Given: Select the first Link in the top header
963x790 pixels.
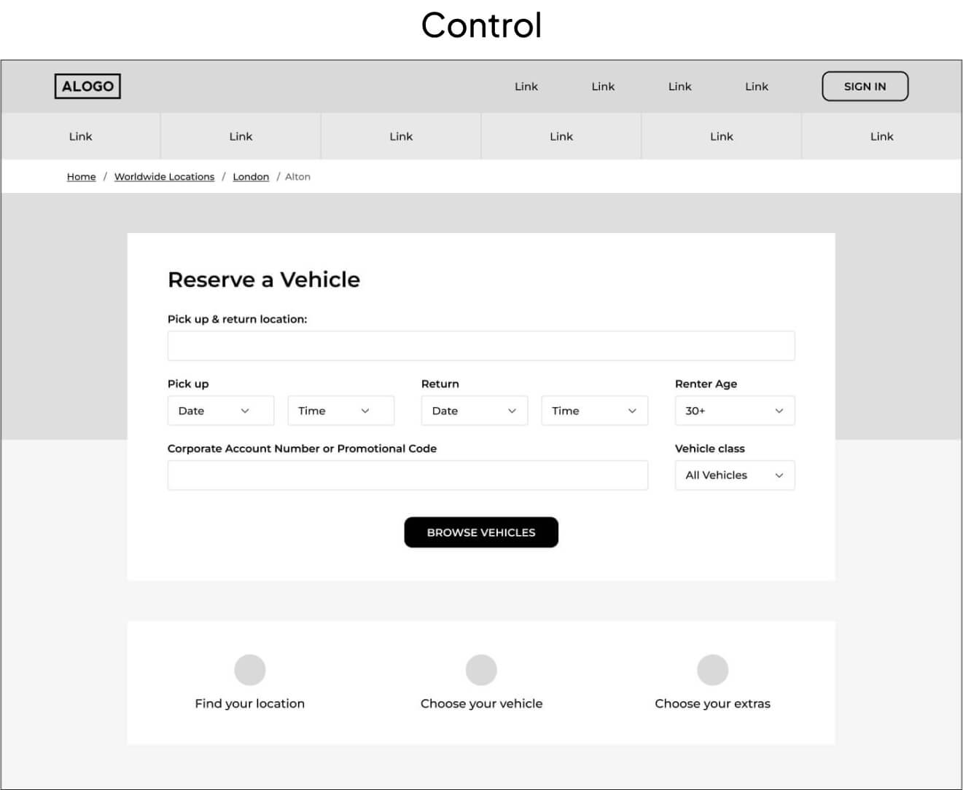Looking at the screenshot, I should tap(526, 87).
